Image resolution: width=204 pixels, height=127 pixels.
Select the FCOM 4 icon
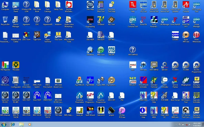point(175,66)
